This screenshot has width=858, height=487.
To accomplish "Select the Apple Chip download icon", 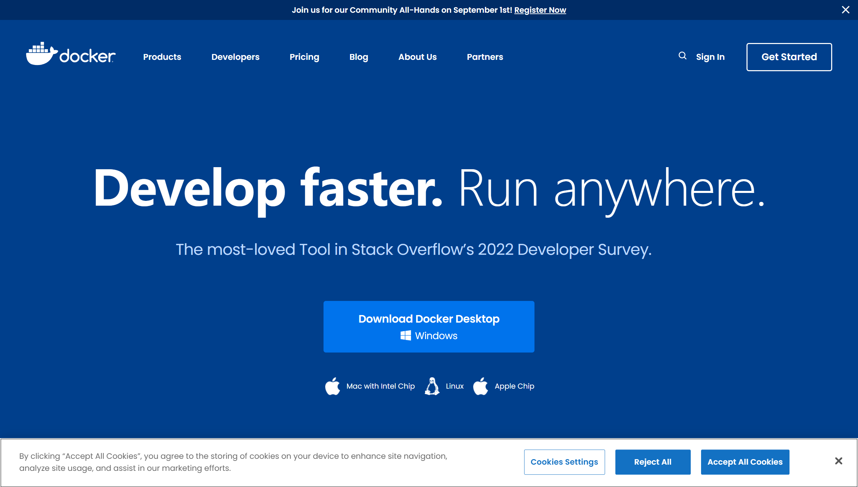I will click(481, 386).
